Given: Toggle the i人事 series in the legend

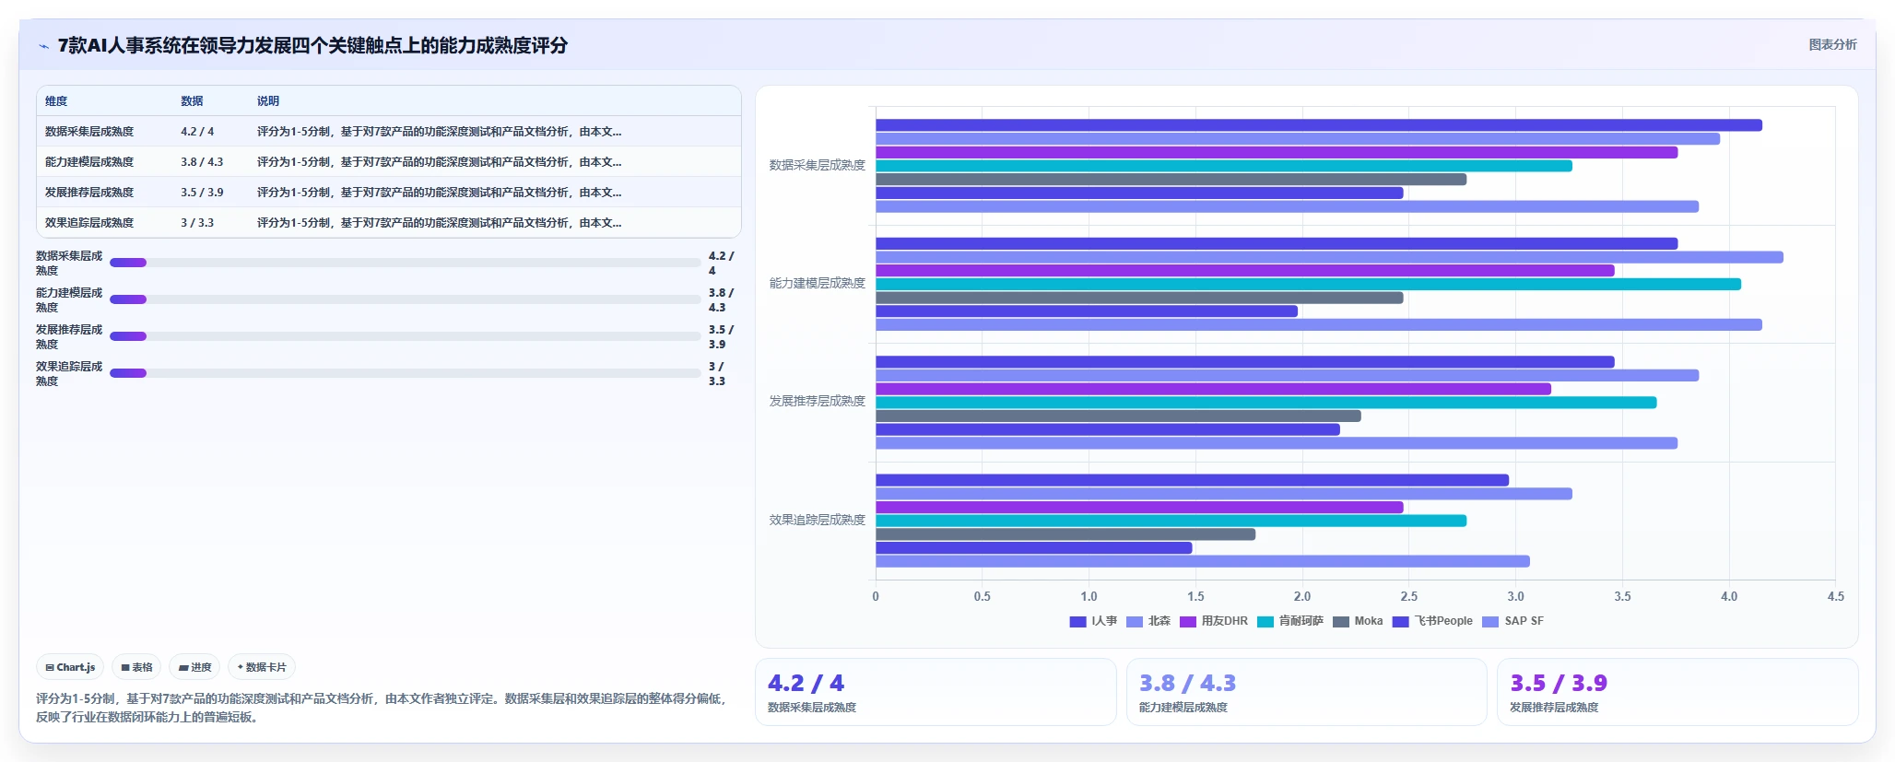Looking at the screenshot, I should [1093, 621].
